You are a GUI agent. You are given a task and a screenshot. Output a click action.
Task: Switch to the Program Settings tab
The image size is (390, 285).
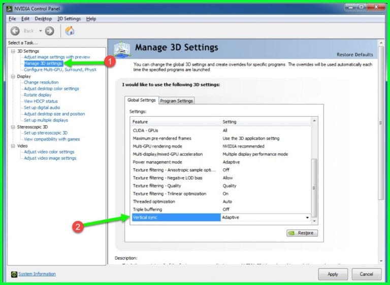[x=176, y=101]
